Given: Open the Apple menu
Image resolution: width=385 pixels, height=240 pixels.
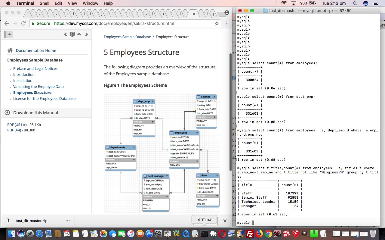Looking at the screenshot, I should [x=8, y=3].
